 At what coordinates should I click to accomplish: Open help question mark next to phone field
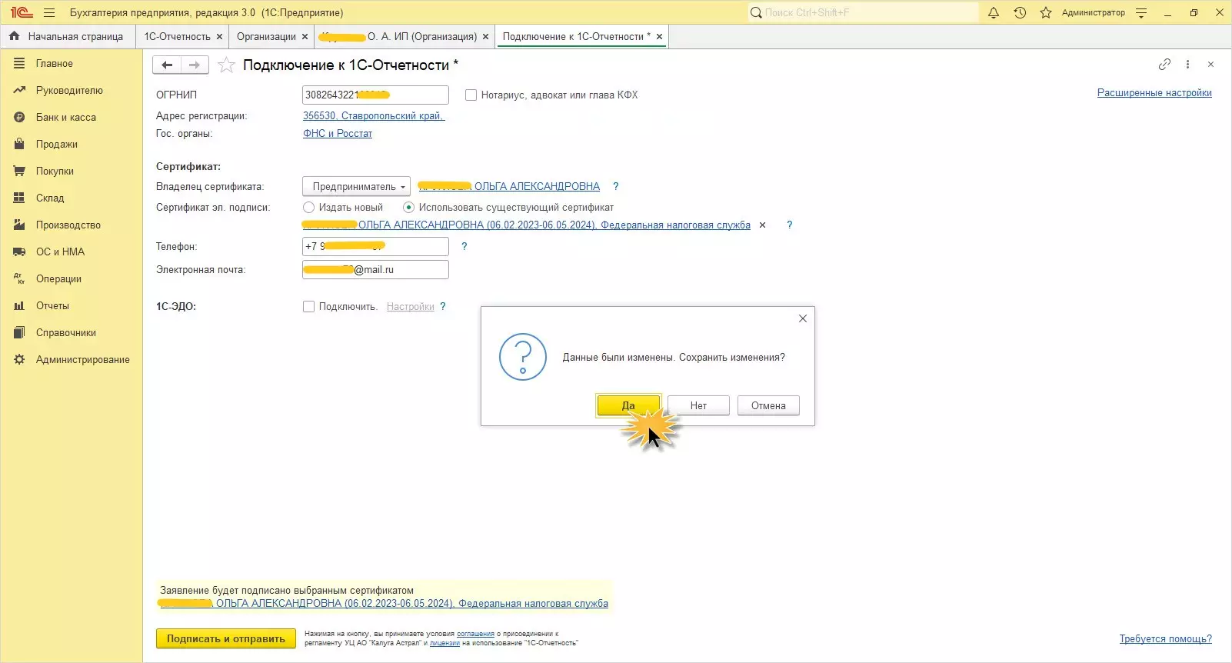[x=464, y=246]
